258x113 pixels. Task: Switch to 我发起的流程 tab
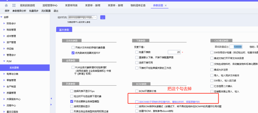[x=27, y=6]
